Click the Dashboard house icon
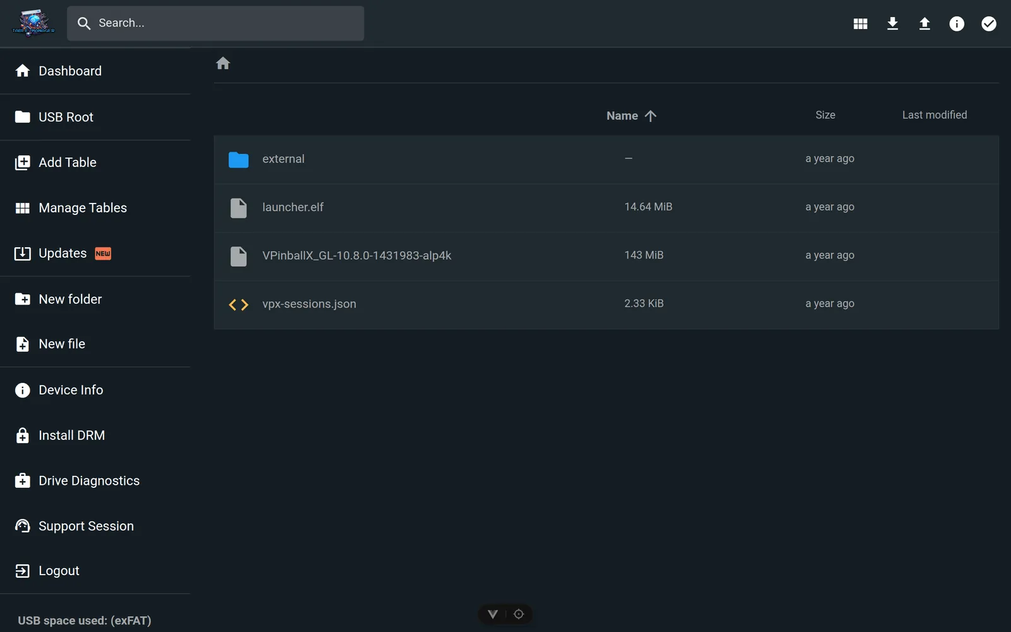Viewport: 1011px width, 632px height. point(23,71)
